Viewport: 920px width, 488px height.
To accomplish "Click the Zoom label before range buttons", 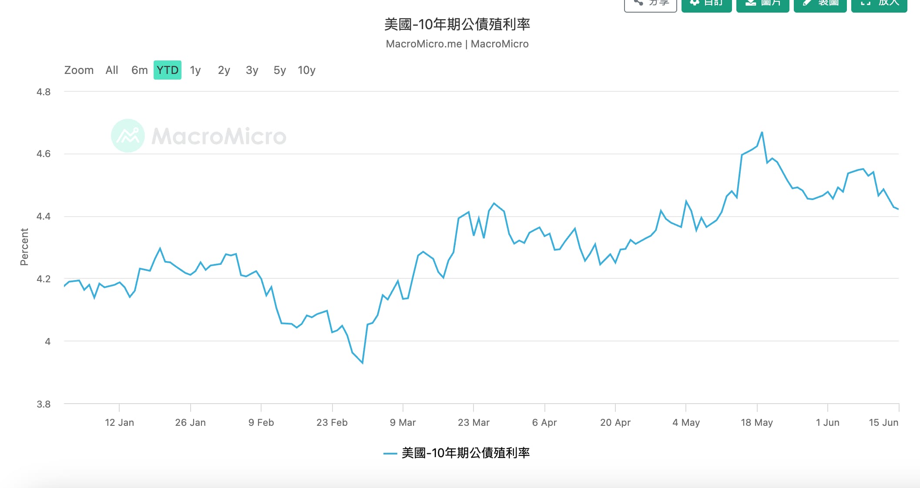I will [79, 70].
